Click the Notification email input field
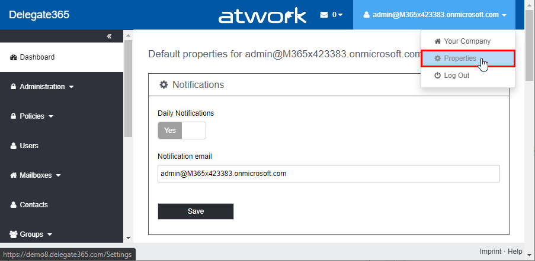Viewport: 535px width, 261px height. tap(329, 174)
